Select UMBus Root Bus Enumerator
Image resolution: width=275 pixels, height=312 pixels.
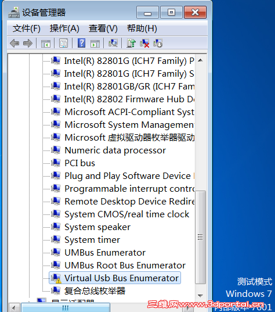click(125, 266)
